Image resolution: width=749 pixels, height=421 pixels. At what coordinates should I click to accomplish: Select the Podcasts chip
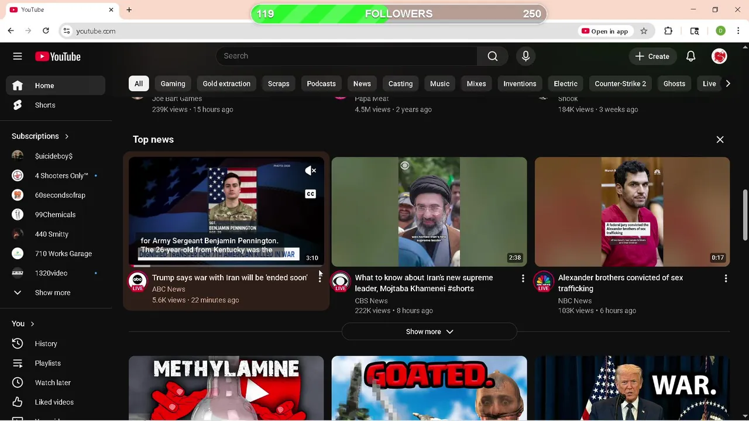(321, 84)
